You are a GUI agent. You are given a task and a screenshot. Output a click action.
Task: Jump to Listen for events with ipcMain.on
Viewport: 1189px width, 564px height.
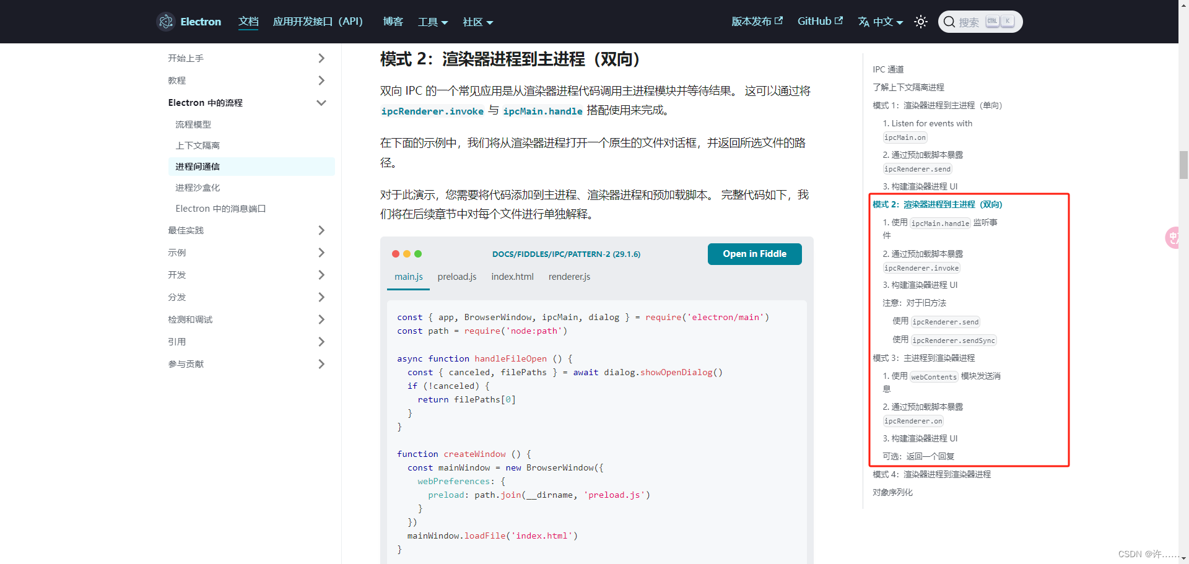coord(928,130)
